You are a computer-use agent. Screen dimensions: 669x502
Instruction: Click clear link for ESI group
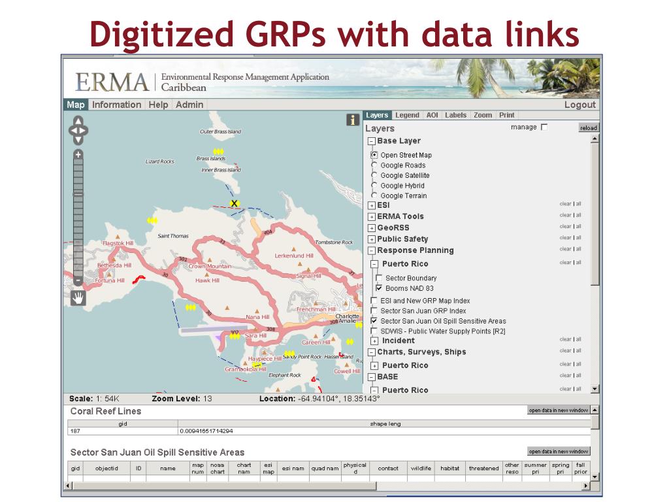pyautogui.click(x=565, y=204)
